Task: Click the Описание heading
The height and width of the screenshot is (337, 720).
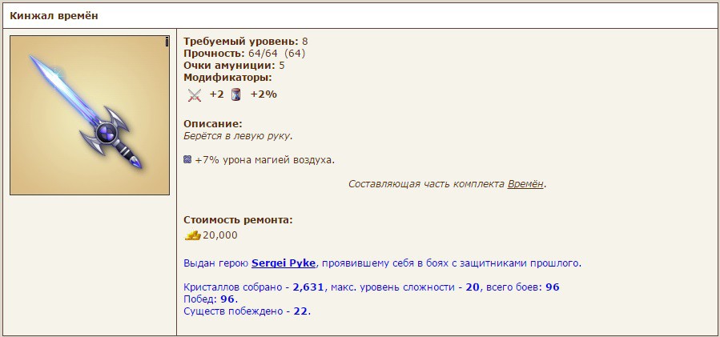Action: (213, 124)
